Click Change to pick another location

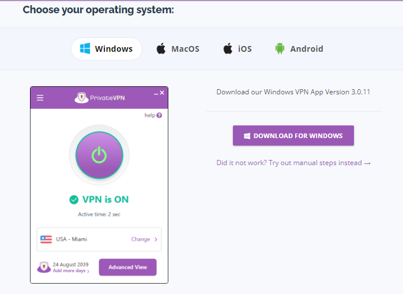pos(141,239)
